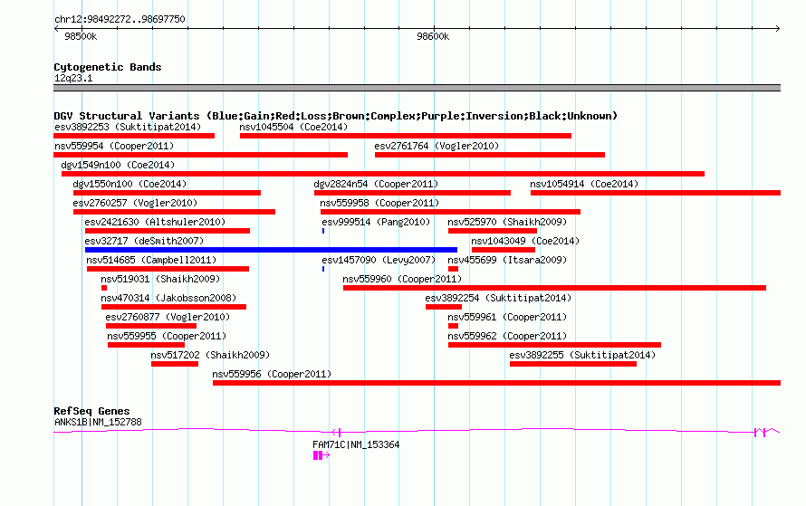This screenshot has width=806, height=506.
Task: Click the DGV Structural Variants track title
Action: point(336,116)
